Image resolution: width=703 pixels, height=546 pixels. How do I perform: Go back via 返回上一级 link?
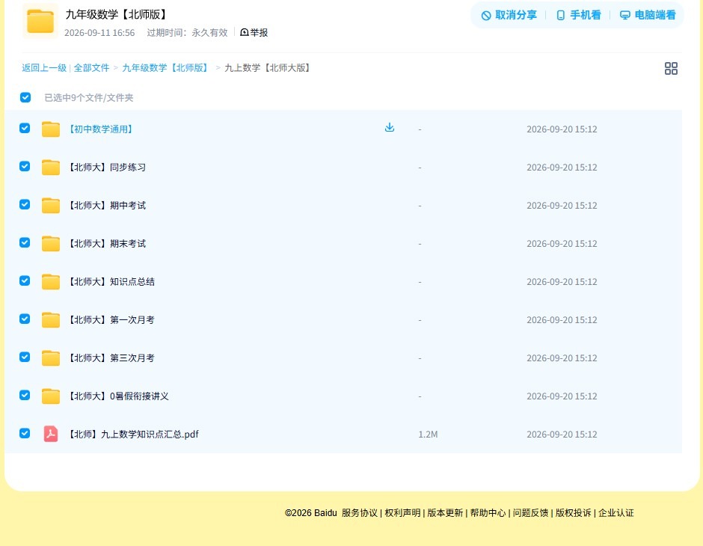click(44, 68)
